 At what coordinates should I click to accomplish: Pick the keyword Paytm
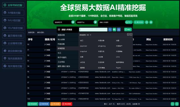tap(118, 68)
